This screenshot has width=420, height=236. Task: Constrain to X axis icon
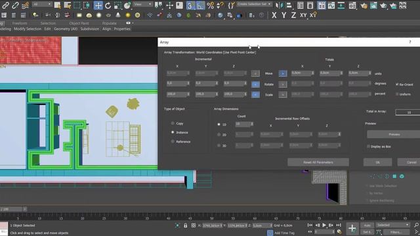point(274,15)
